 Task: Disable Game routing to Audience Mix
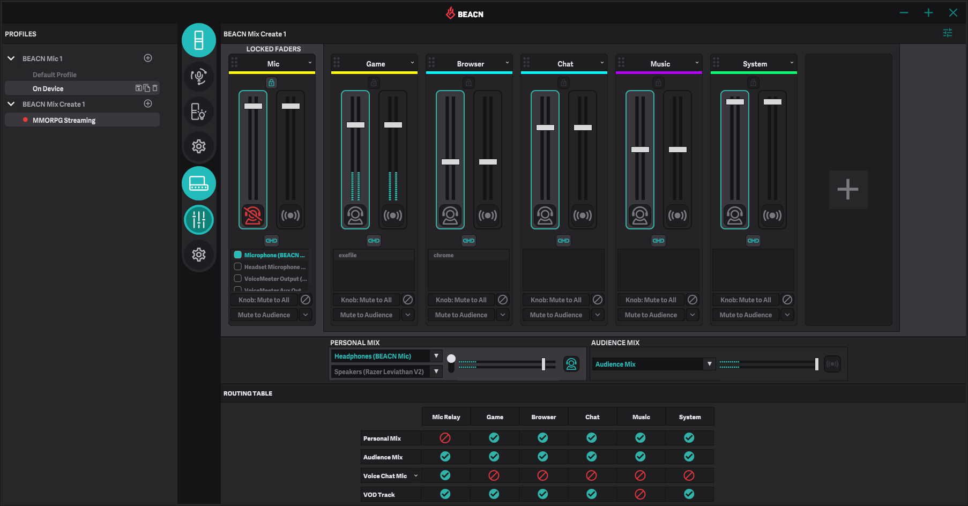pos(494,457)
